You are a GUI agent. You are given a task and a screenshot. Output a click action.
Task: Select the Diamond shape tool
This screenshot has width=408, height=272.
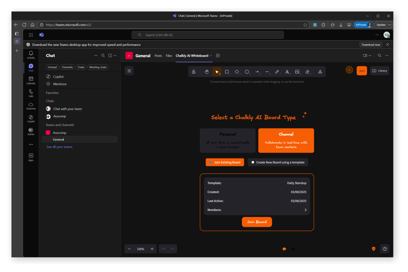coord(237,72)
